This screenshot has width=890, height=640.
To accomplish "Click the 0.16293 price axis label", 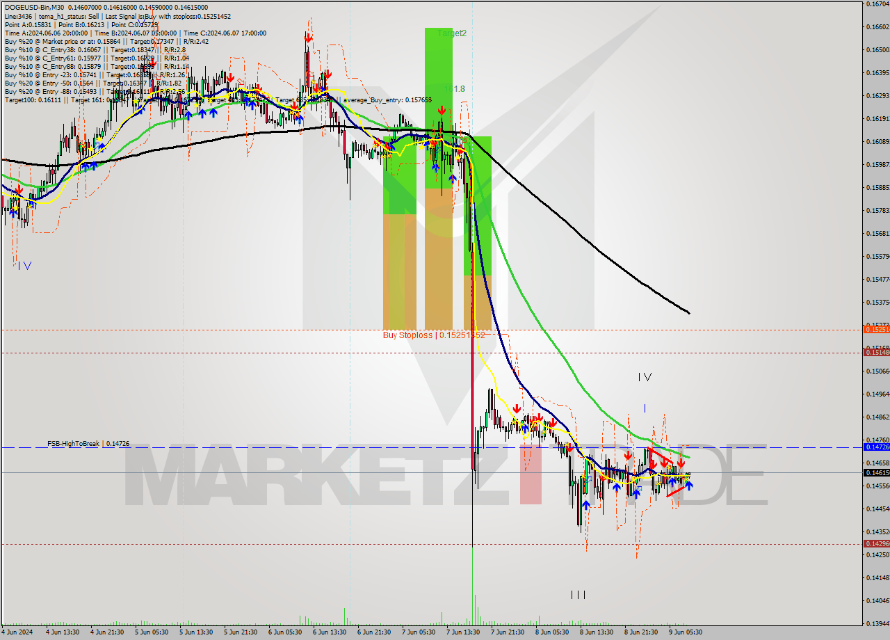I will [x=877, y=95].
